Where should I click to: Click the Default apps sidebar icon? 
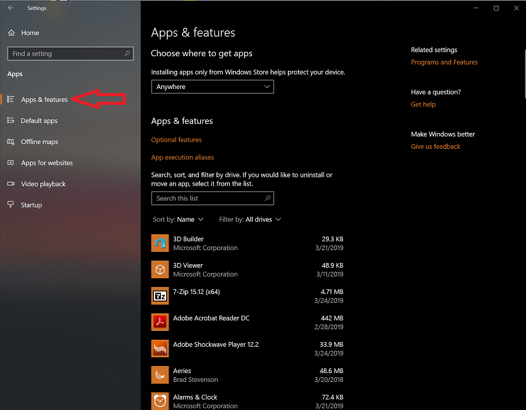click(11, 120)
